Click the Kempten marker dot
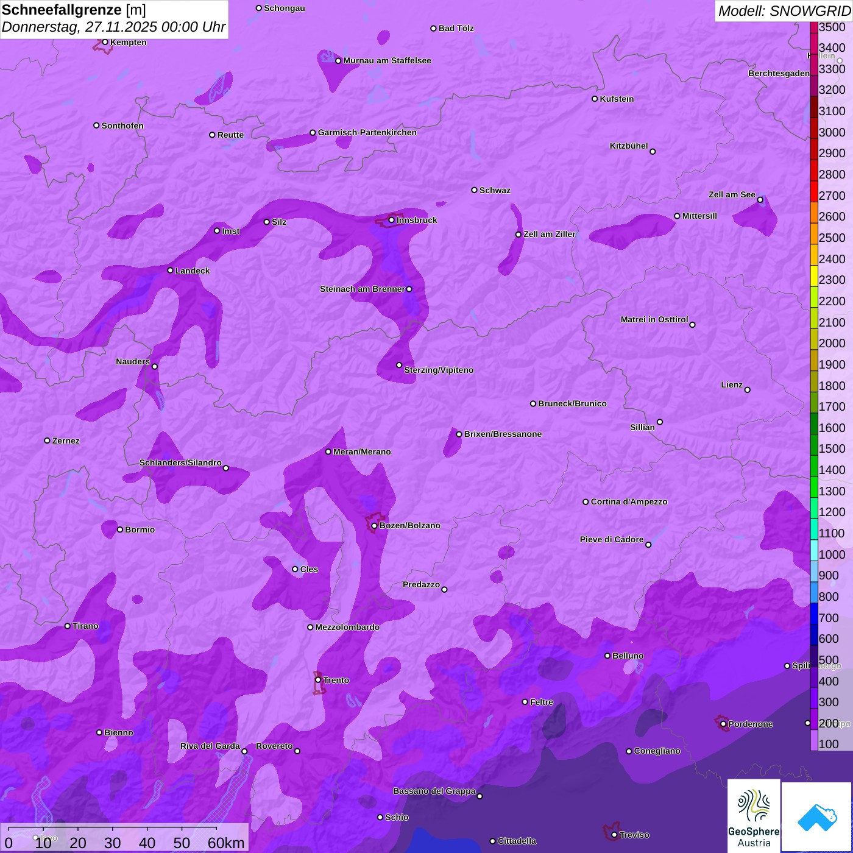The width and height of the screenshot is (853, 853). coord(105,42)
